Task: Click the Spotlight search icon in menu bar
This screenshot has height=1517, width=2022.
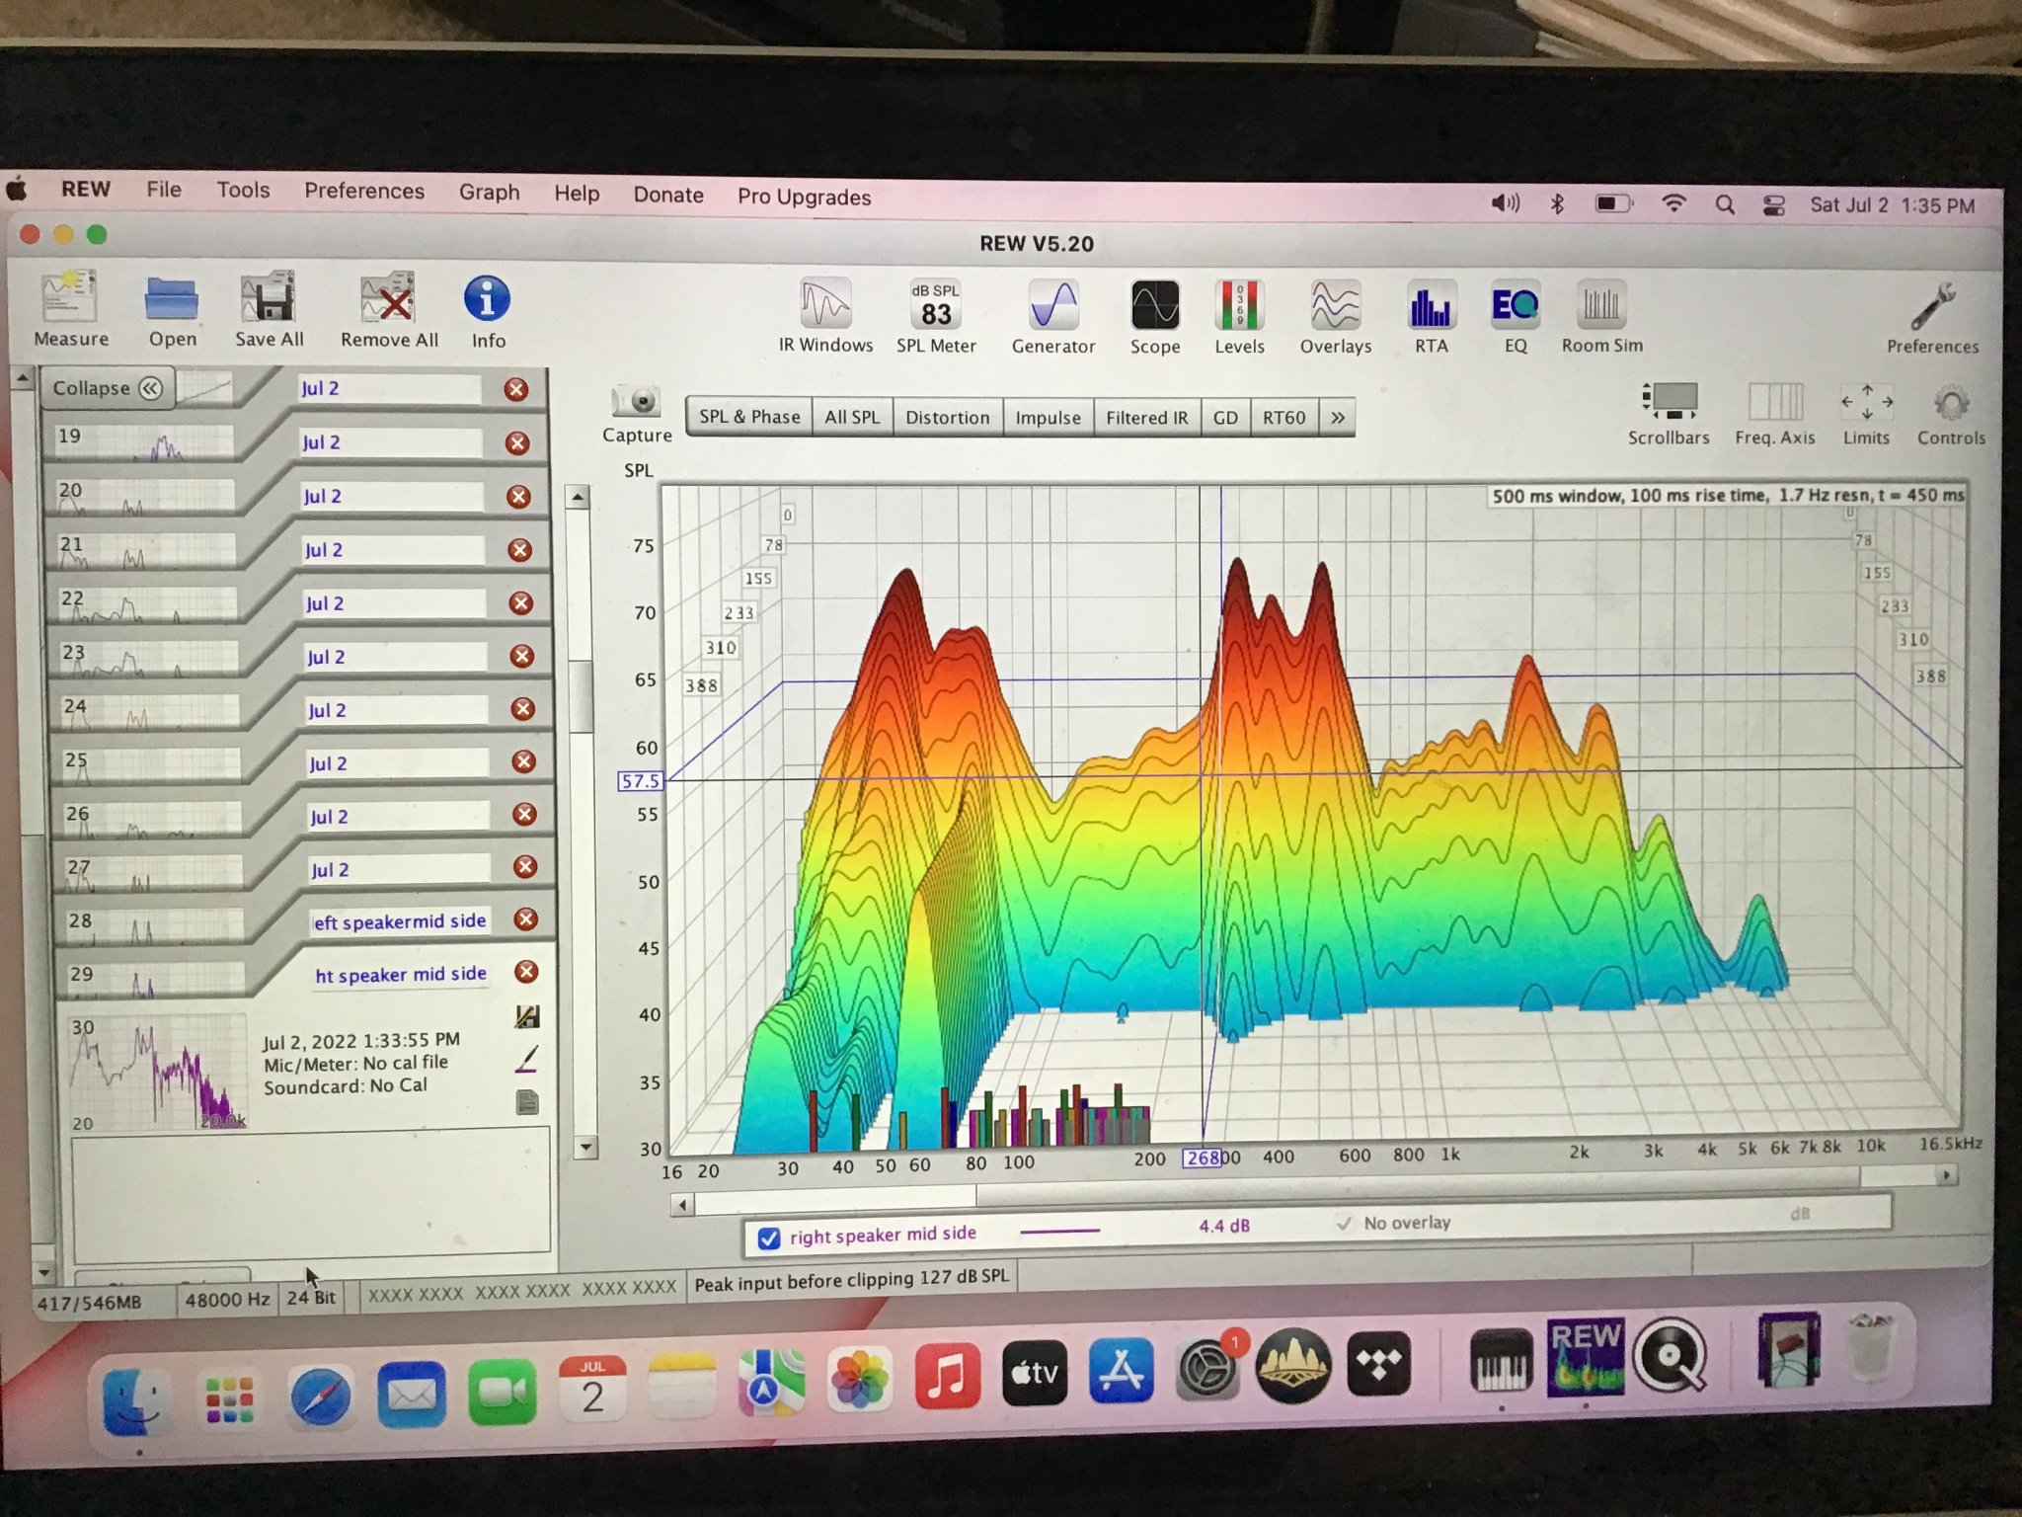Action: pyautogui.click(x=1725, y=204)
